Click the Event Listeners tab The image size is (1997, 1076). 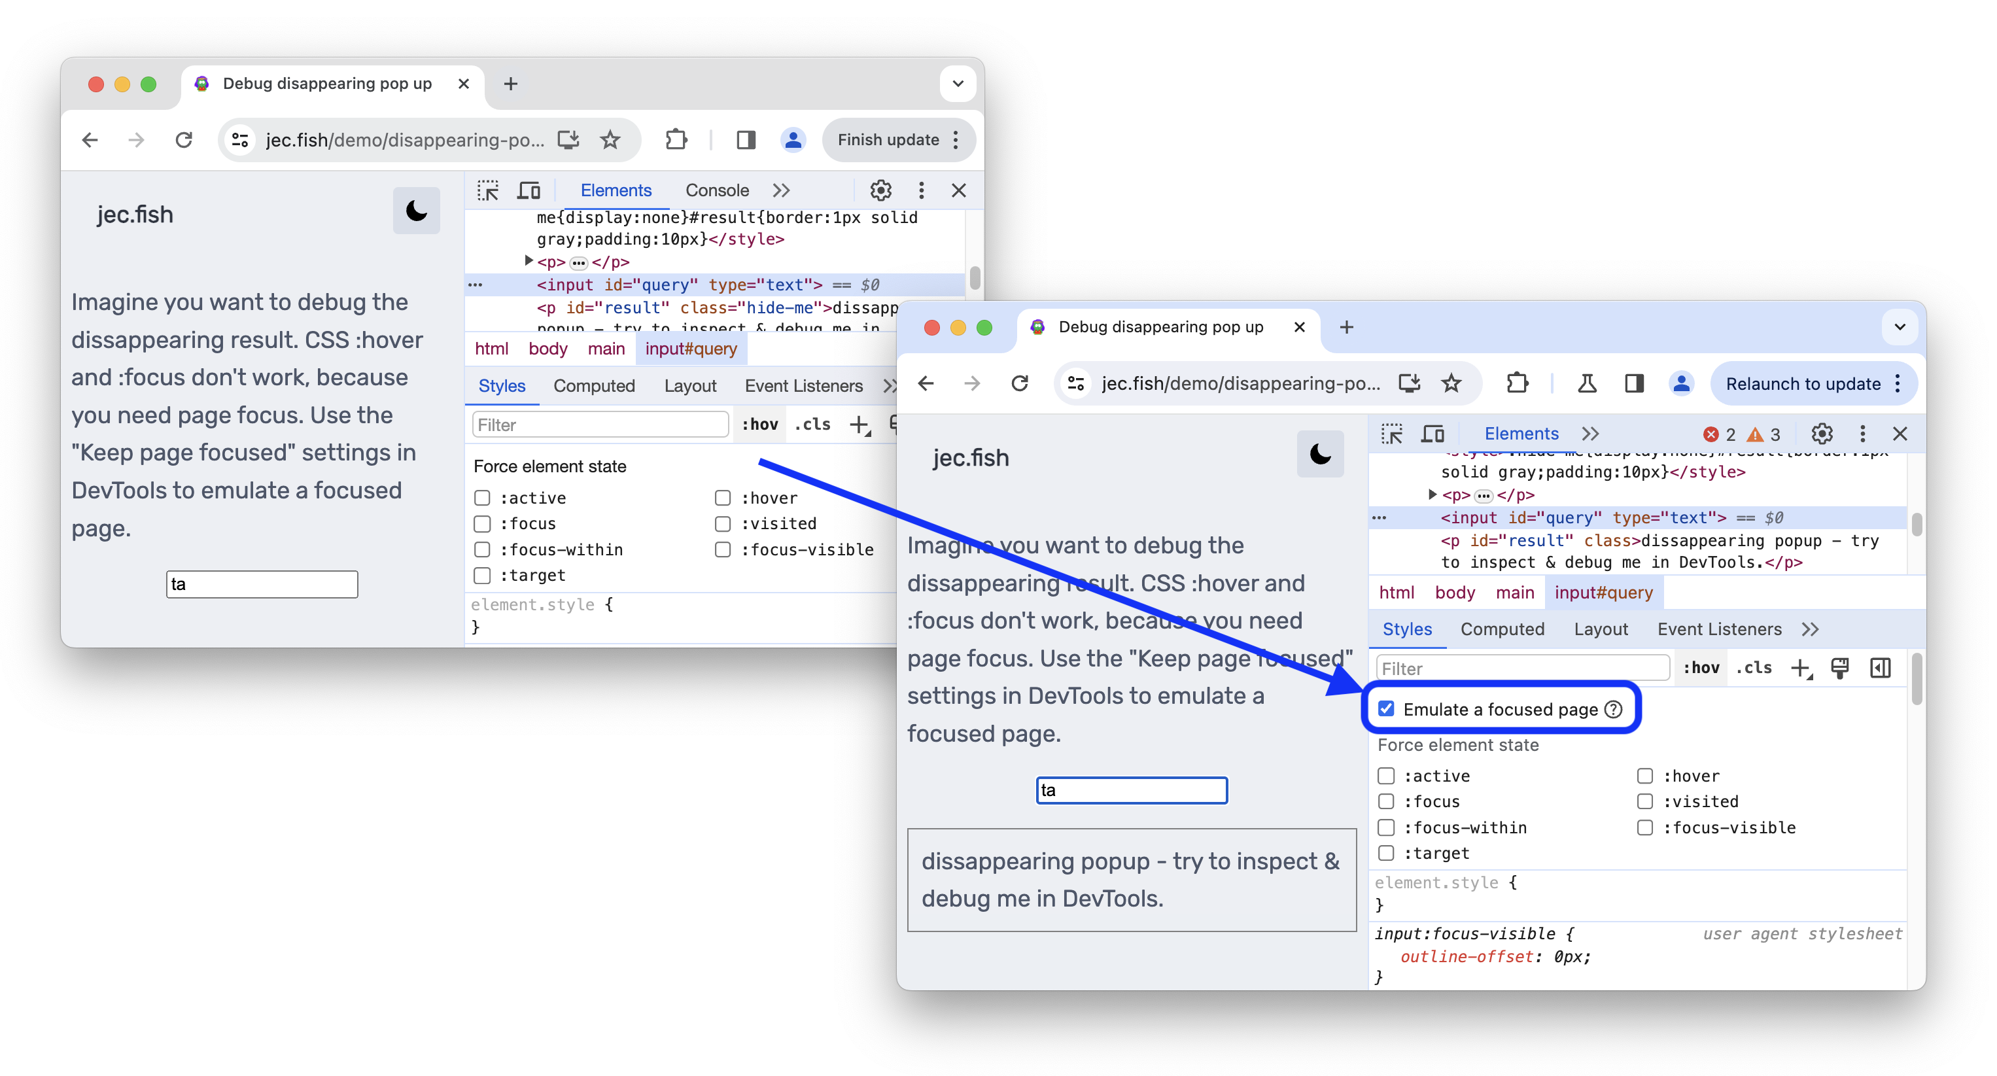[1718, 628]
